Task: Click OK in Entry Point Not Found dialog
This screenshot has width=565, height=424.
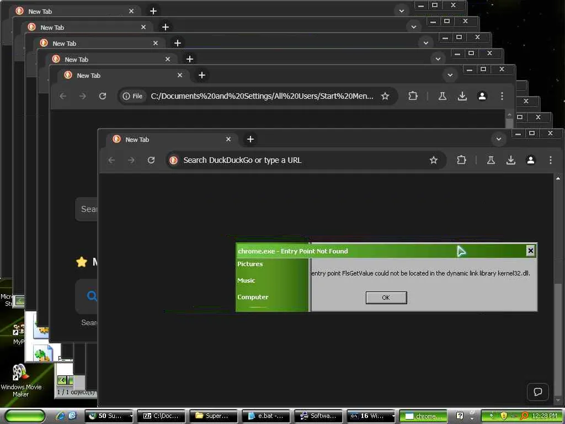Action: coord(386,298)
